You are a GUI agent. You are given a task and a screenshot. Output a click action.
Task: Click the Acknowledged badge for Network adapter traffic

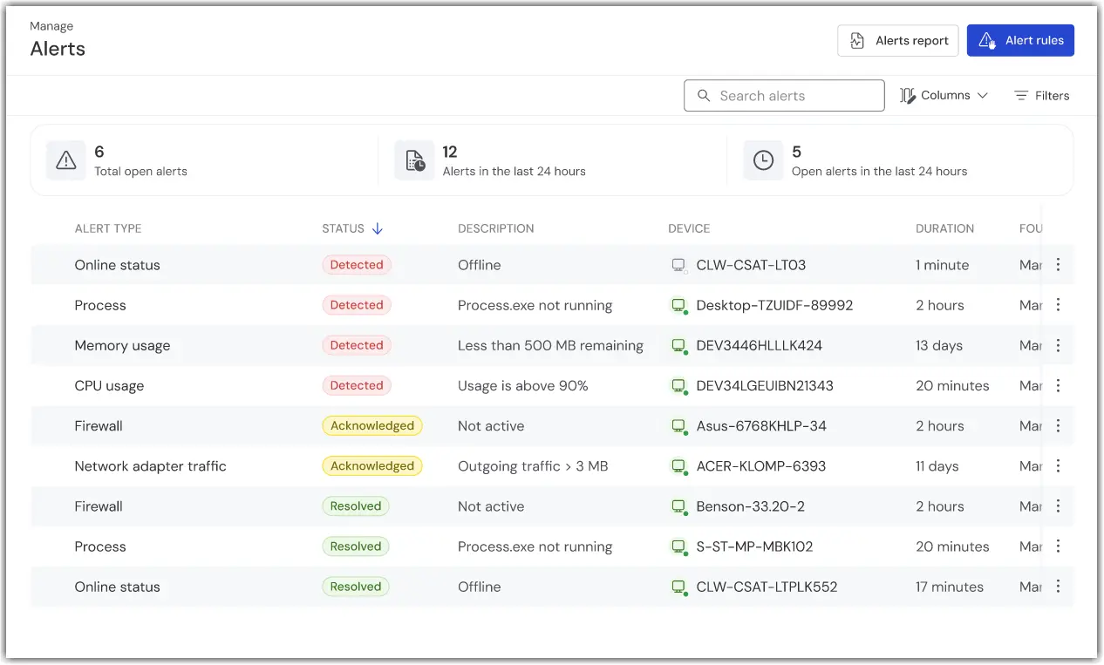(x=372, y=465)
